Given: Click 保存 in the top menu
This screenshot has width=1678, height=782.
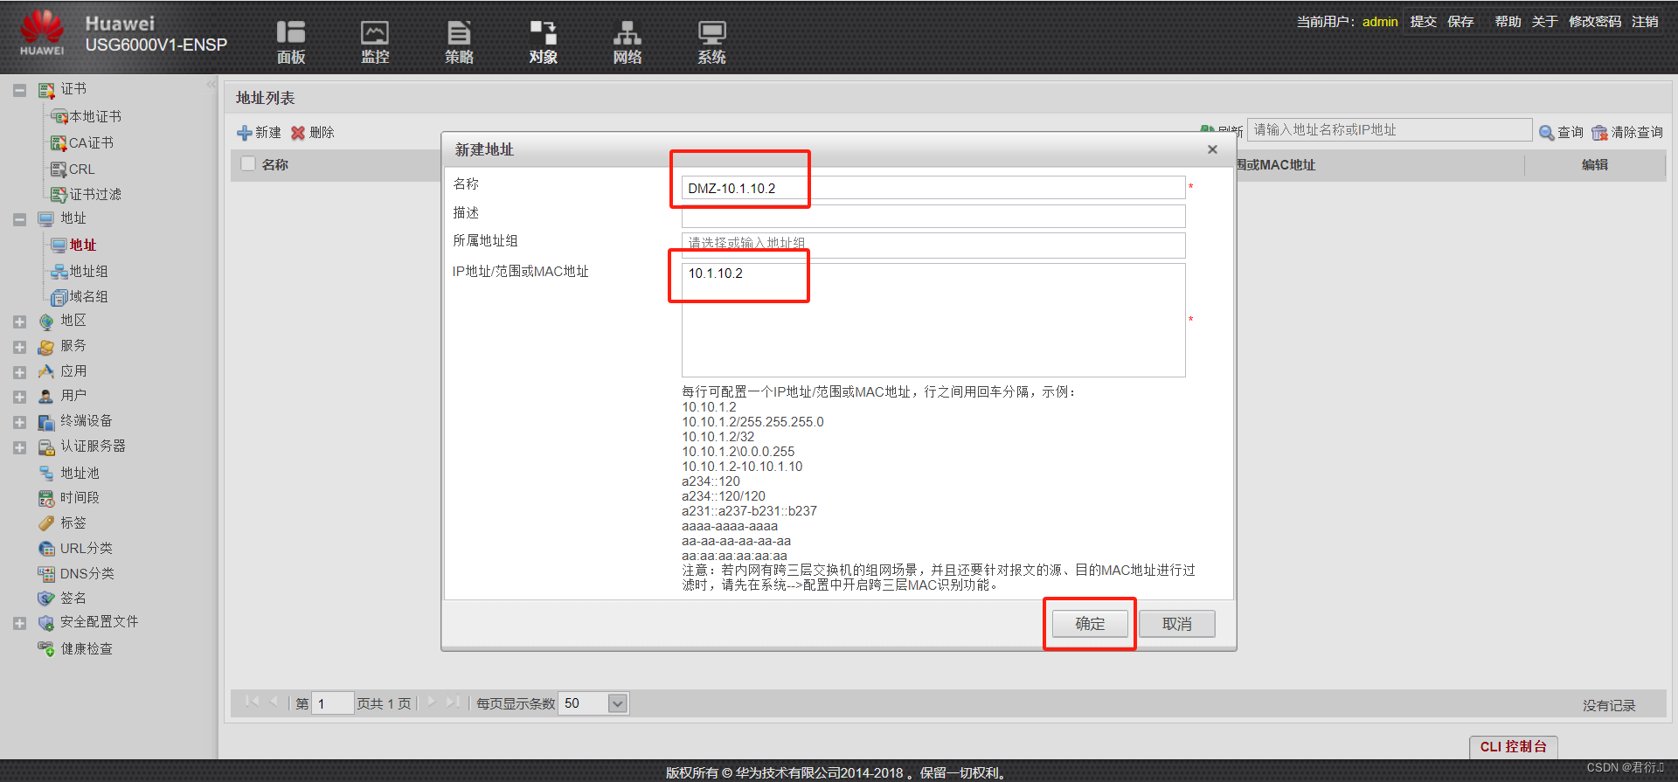Looking at the screenshot, I should [1460, 21].
